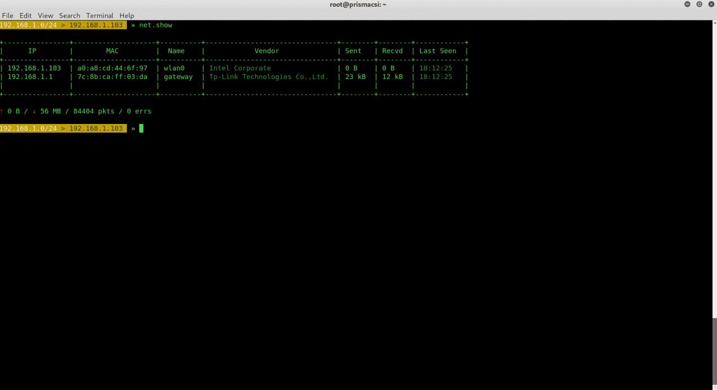Click the green blinking cursor block

[x=141, y=128]
